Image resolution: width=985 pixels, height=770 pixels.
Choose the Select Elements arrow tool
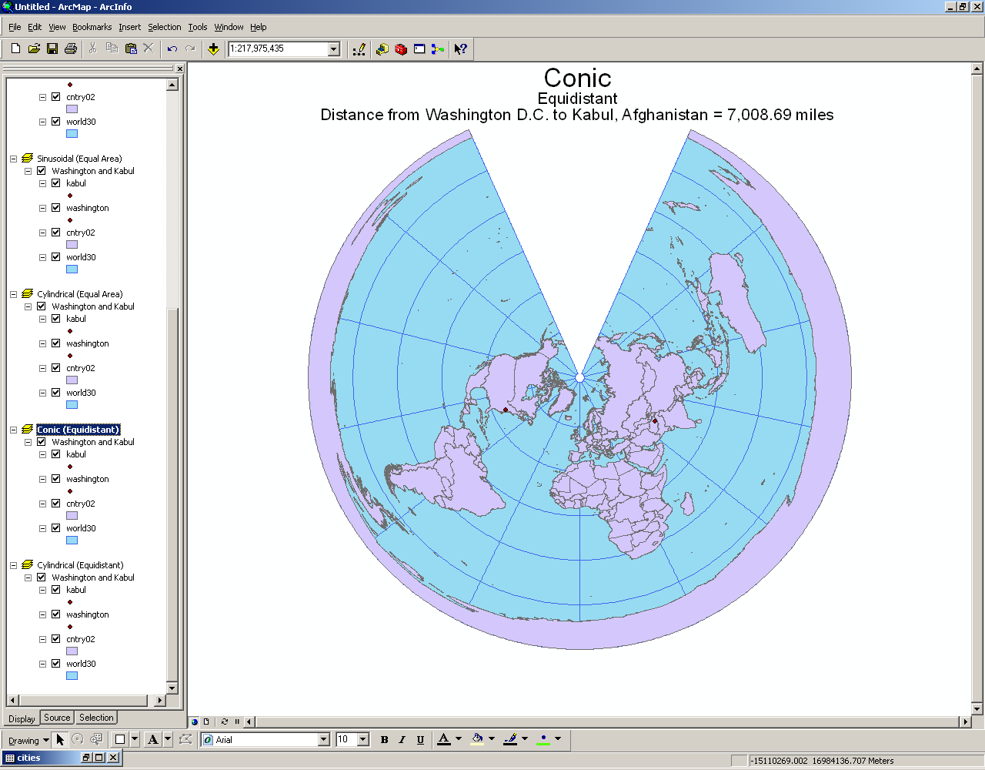[60, 739]
